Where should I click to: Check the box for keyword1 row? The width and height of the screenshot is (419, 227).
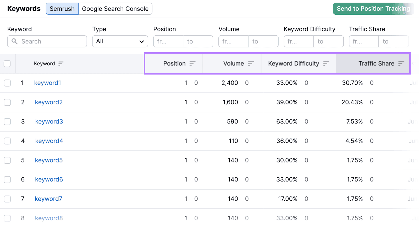coord(7,83)
